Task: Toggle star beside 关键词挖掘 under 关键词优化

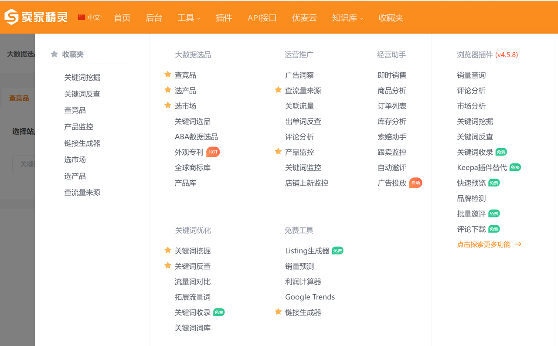Action: point(168,250)
